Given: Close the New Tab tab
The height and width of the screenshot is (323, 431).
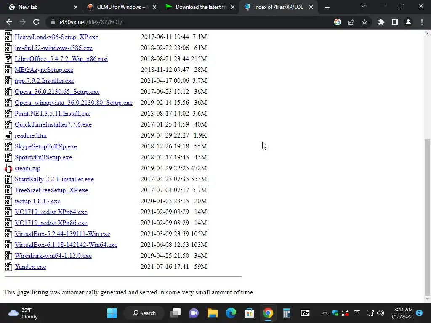Looking at the screenshot, I should tap(76, 7).
